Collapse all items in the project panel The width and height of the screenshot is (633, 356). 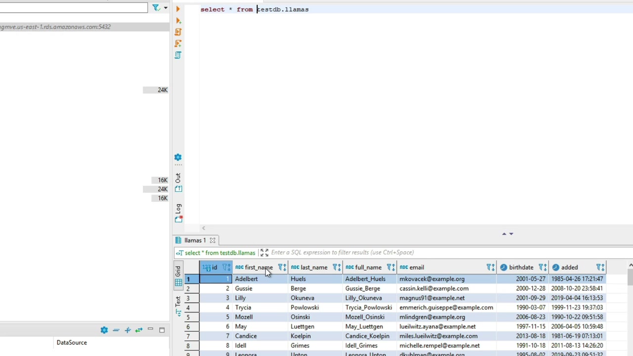click(116, 330)
